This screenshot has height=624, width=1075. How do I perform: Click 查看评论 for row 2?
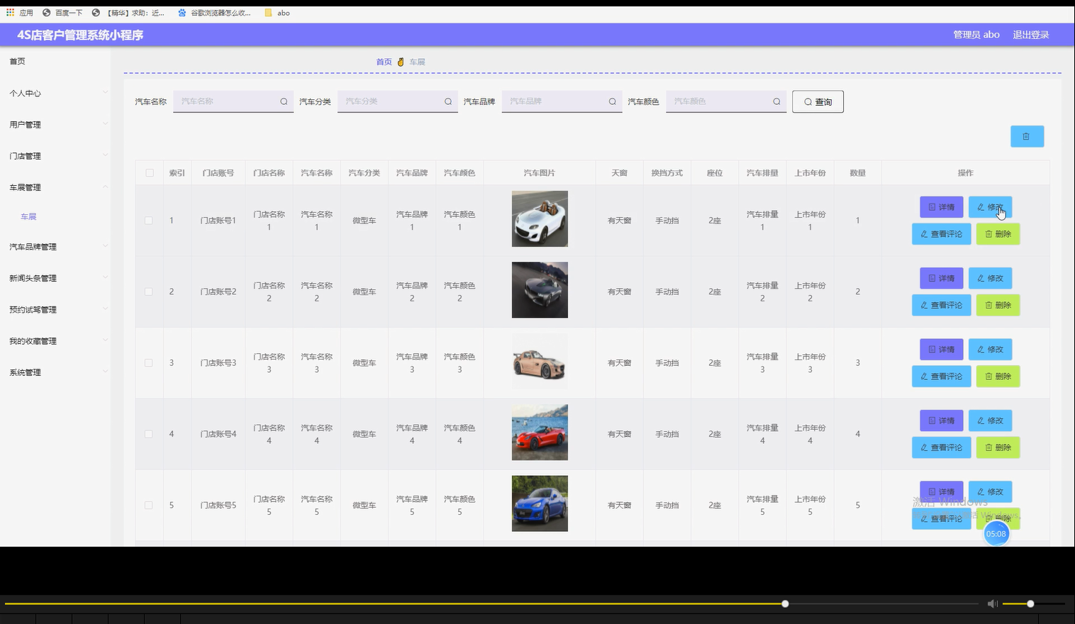(x=941, y=305)
